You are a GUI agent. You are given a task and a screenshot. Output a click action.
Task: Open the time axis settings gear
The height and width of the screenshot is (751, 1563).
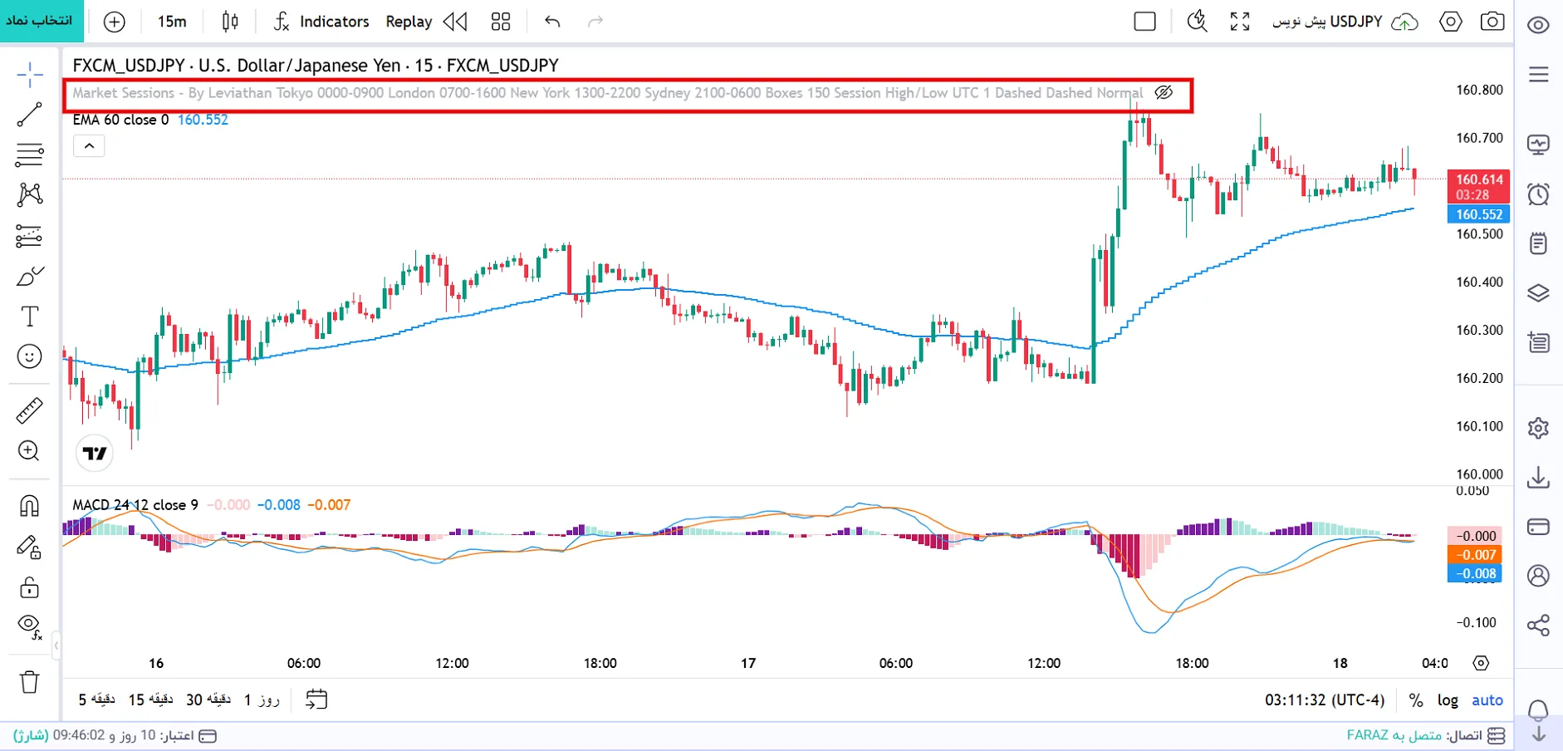(1481, 663)
